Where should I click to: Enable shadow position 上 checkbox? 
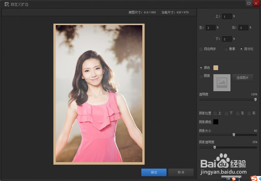point(215,113)
